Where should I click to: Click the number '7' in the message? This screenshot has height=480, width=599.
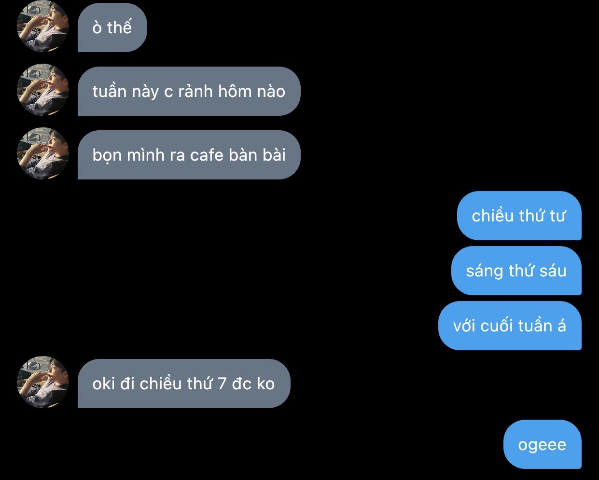[222, 384]
